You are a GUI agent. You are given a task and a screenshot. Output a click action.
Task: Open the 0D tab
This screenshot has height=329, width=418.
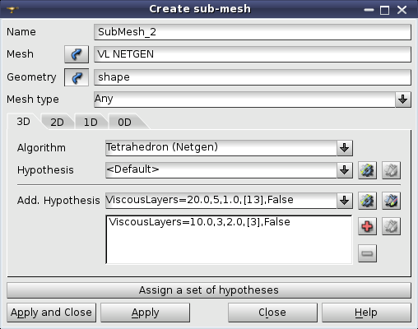pos(124,123)
